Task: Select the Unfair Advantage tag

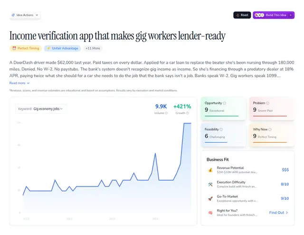Action: pos(62,48)
